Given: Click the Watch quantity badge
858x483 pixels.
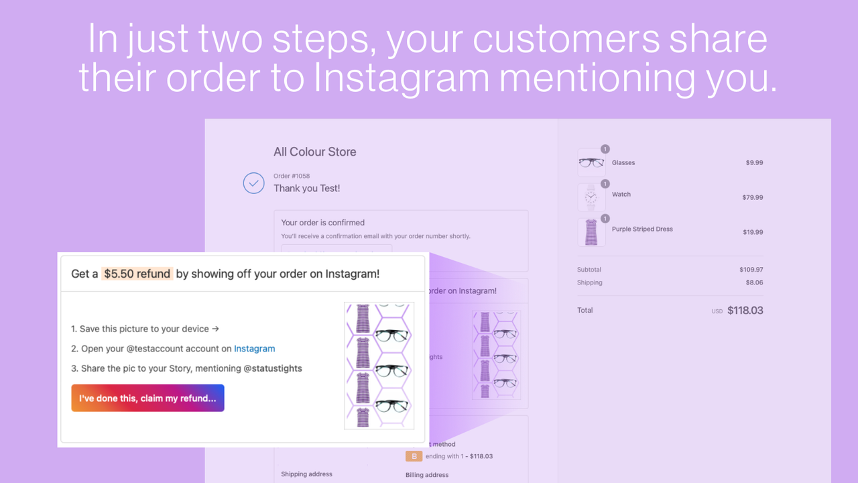Looking at the screenshot, I should 605,184.
